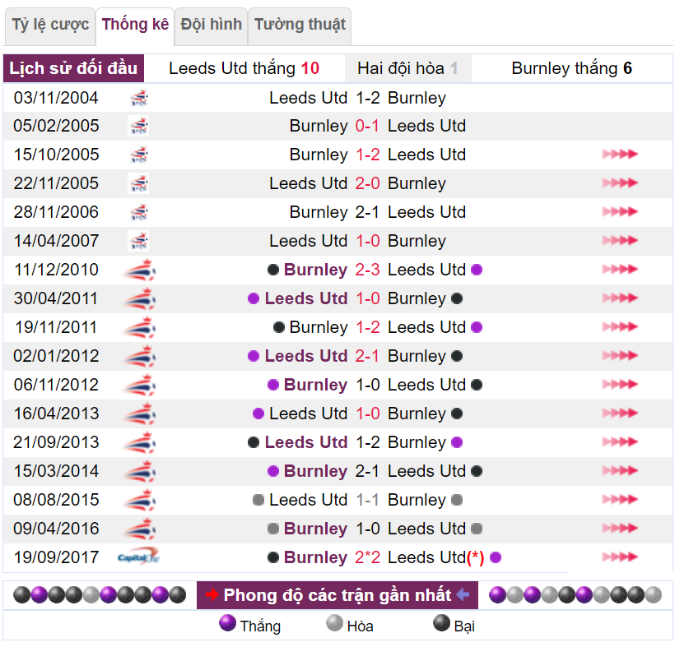Image resolution: width=675 pixels, height=647 pixels.
Task: Click the 2-3 score on 11/12/2010 row
Action: [368, 270]
